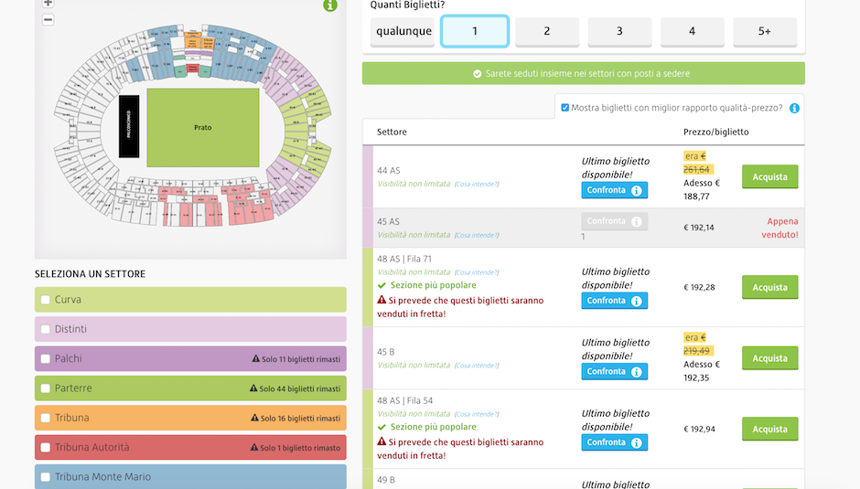Uncheck Mostra biglietti con miglior rapporto

click(x=564, y=108)
